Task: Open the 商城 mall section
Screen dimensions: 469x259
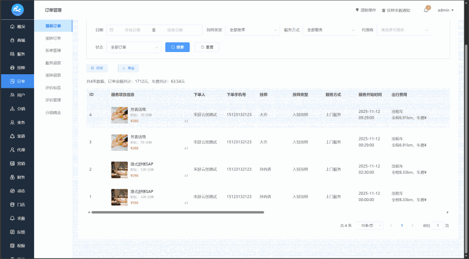Action: pos(18,40)
